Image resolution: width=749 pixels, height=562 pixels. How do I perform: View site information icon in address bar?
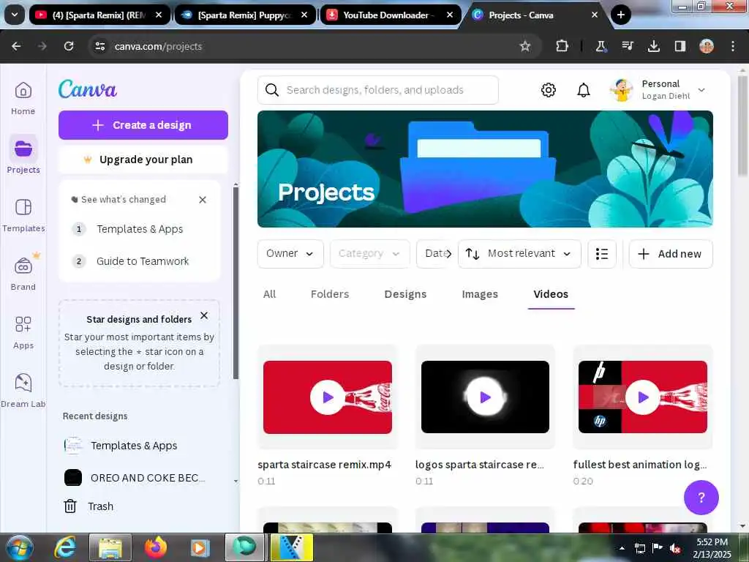[x=99, y=46]
